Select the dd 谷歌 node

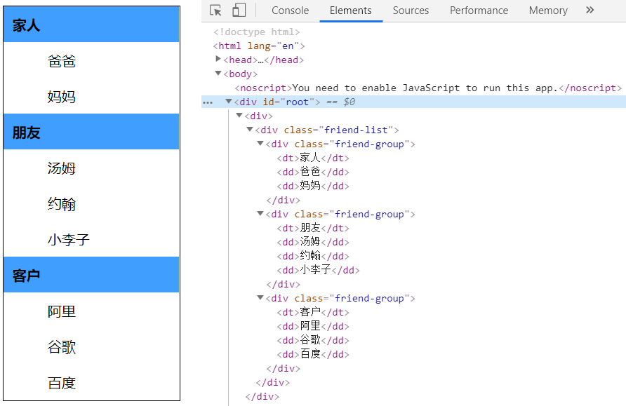point(313,340)
